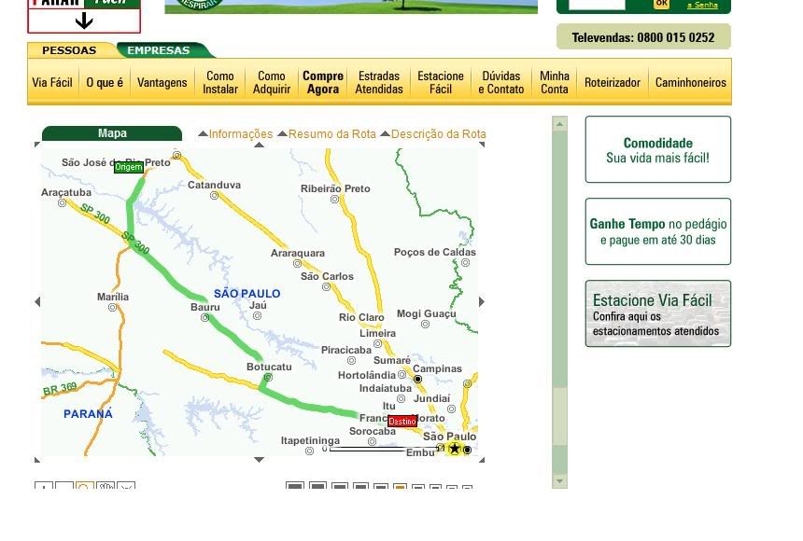
Task: Click the Piracicaba label on the map
Action: click(346, 350)
